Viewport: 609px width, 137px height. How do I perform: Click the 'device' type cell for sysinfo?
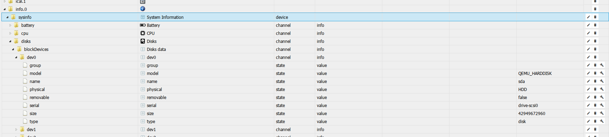(x=282, y=17)
